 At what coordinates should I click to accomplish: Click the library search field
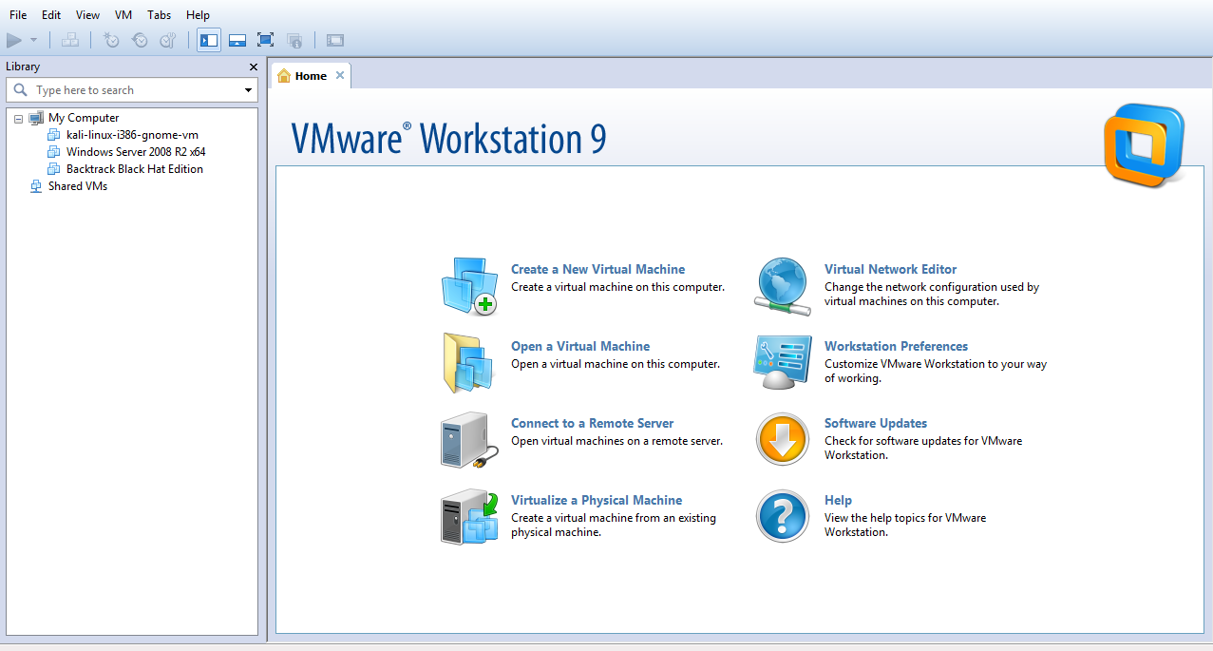[132, 90]
